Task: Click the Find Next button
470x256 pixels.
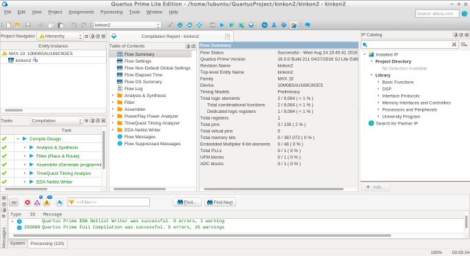Action: (x=220, y=202)
